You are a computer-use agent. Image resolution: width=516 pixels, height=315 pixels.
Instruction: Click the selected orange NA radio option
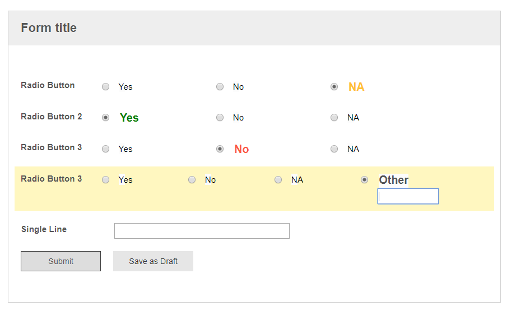(334, 87)
